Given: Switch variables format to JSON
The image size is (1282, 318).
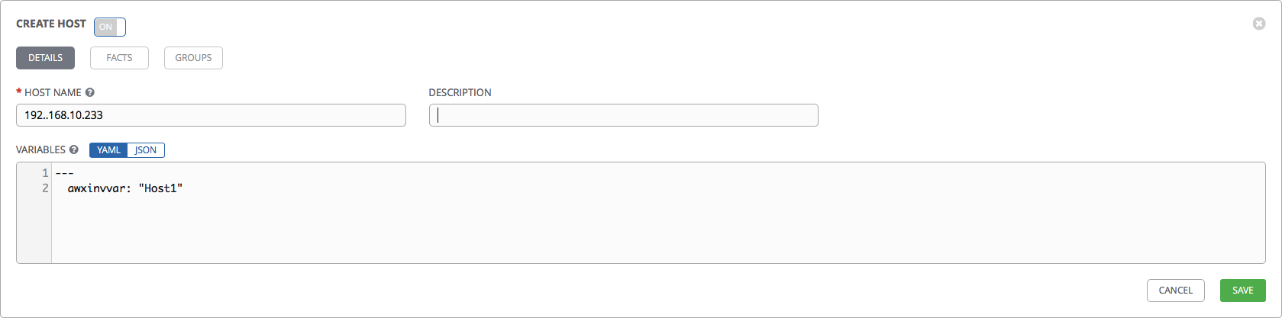Looking at the screenshot, I should pyautogui.click(x=146, y=150).
